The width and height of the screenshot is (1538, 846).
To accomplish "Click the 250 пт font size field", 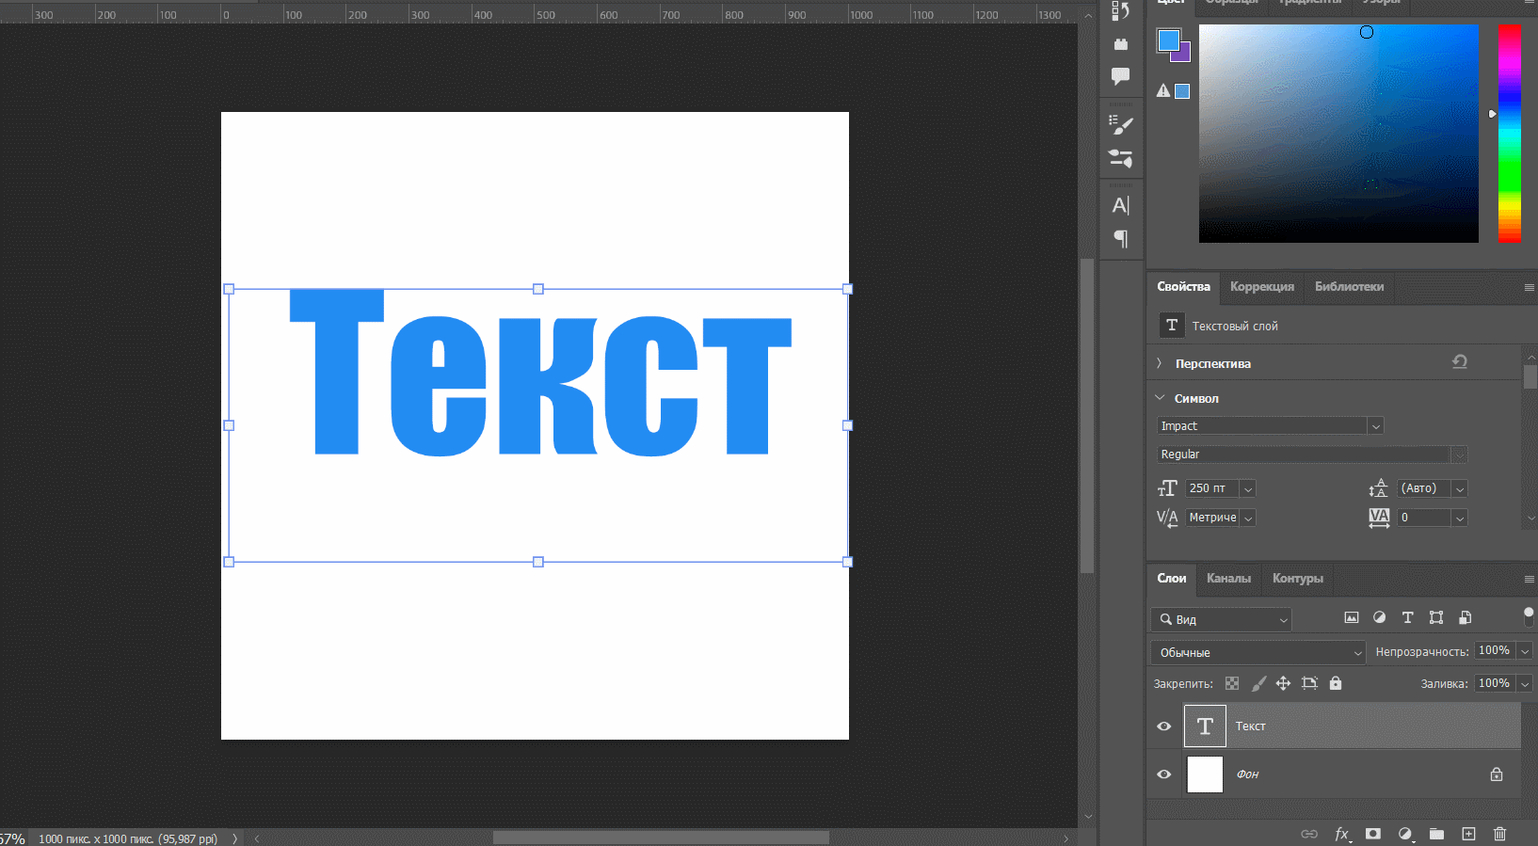I will 1212,488.
